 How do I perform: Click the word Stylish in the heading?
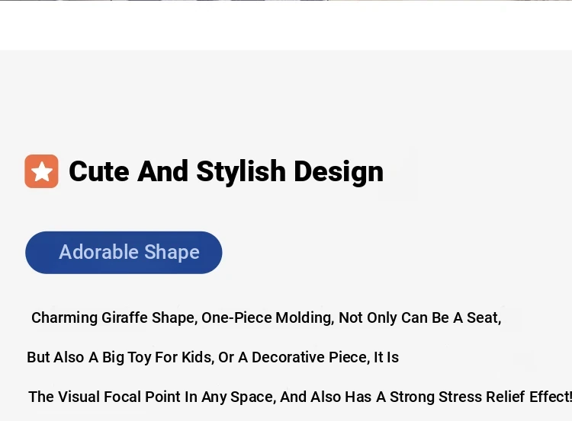click(241, 171)
